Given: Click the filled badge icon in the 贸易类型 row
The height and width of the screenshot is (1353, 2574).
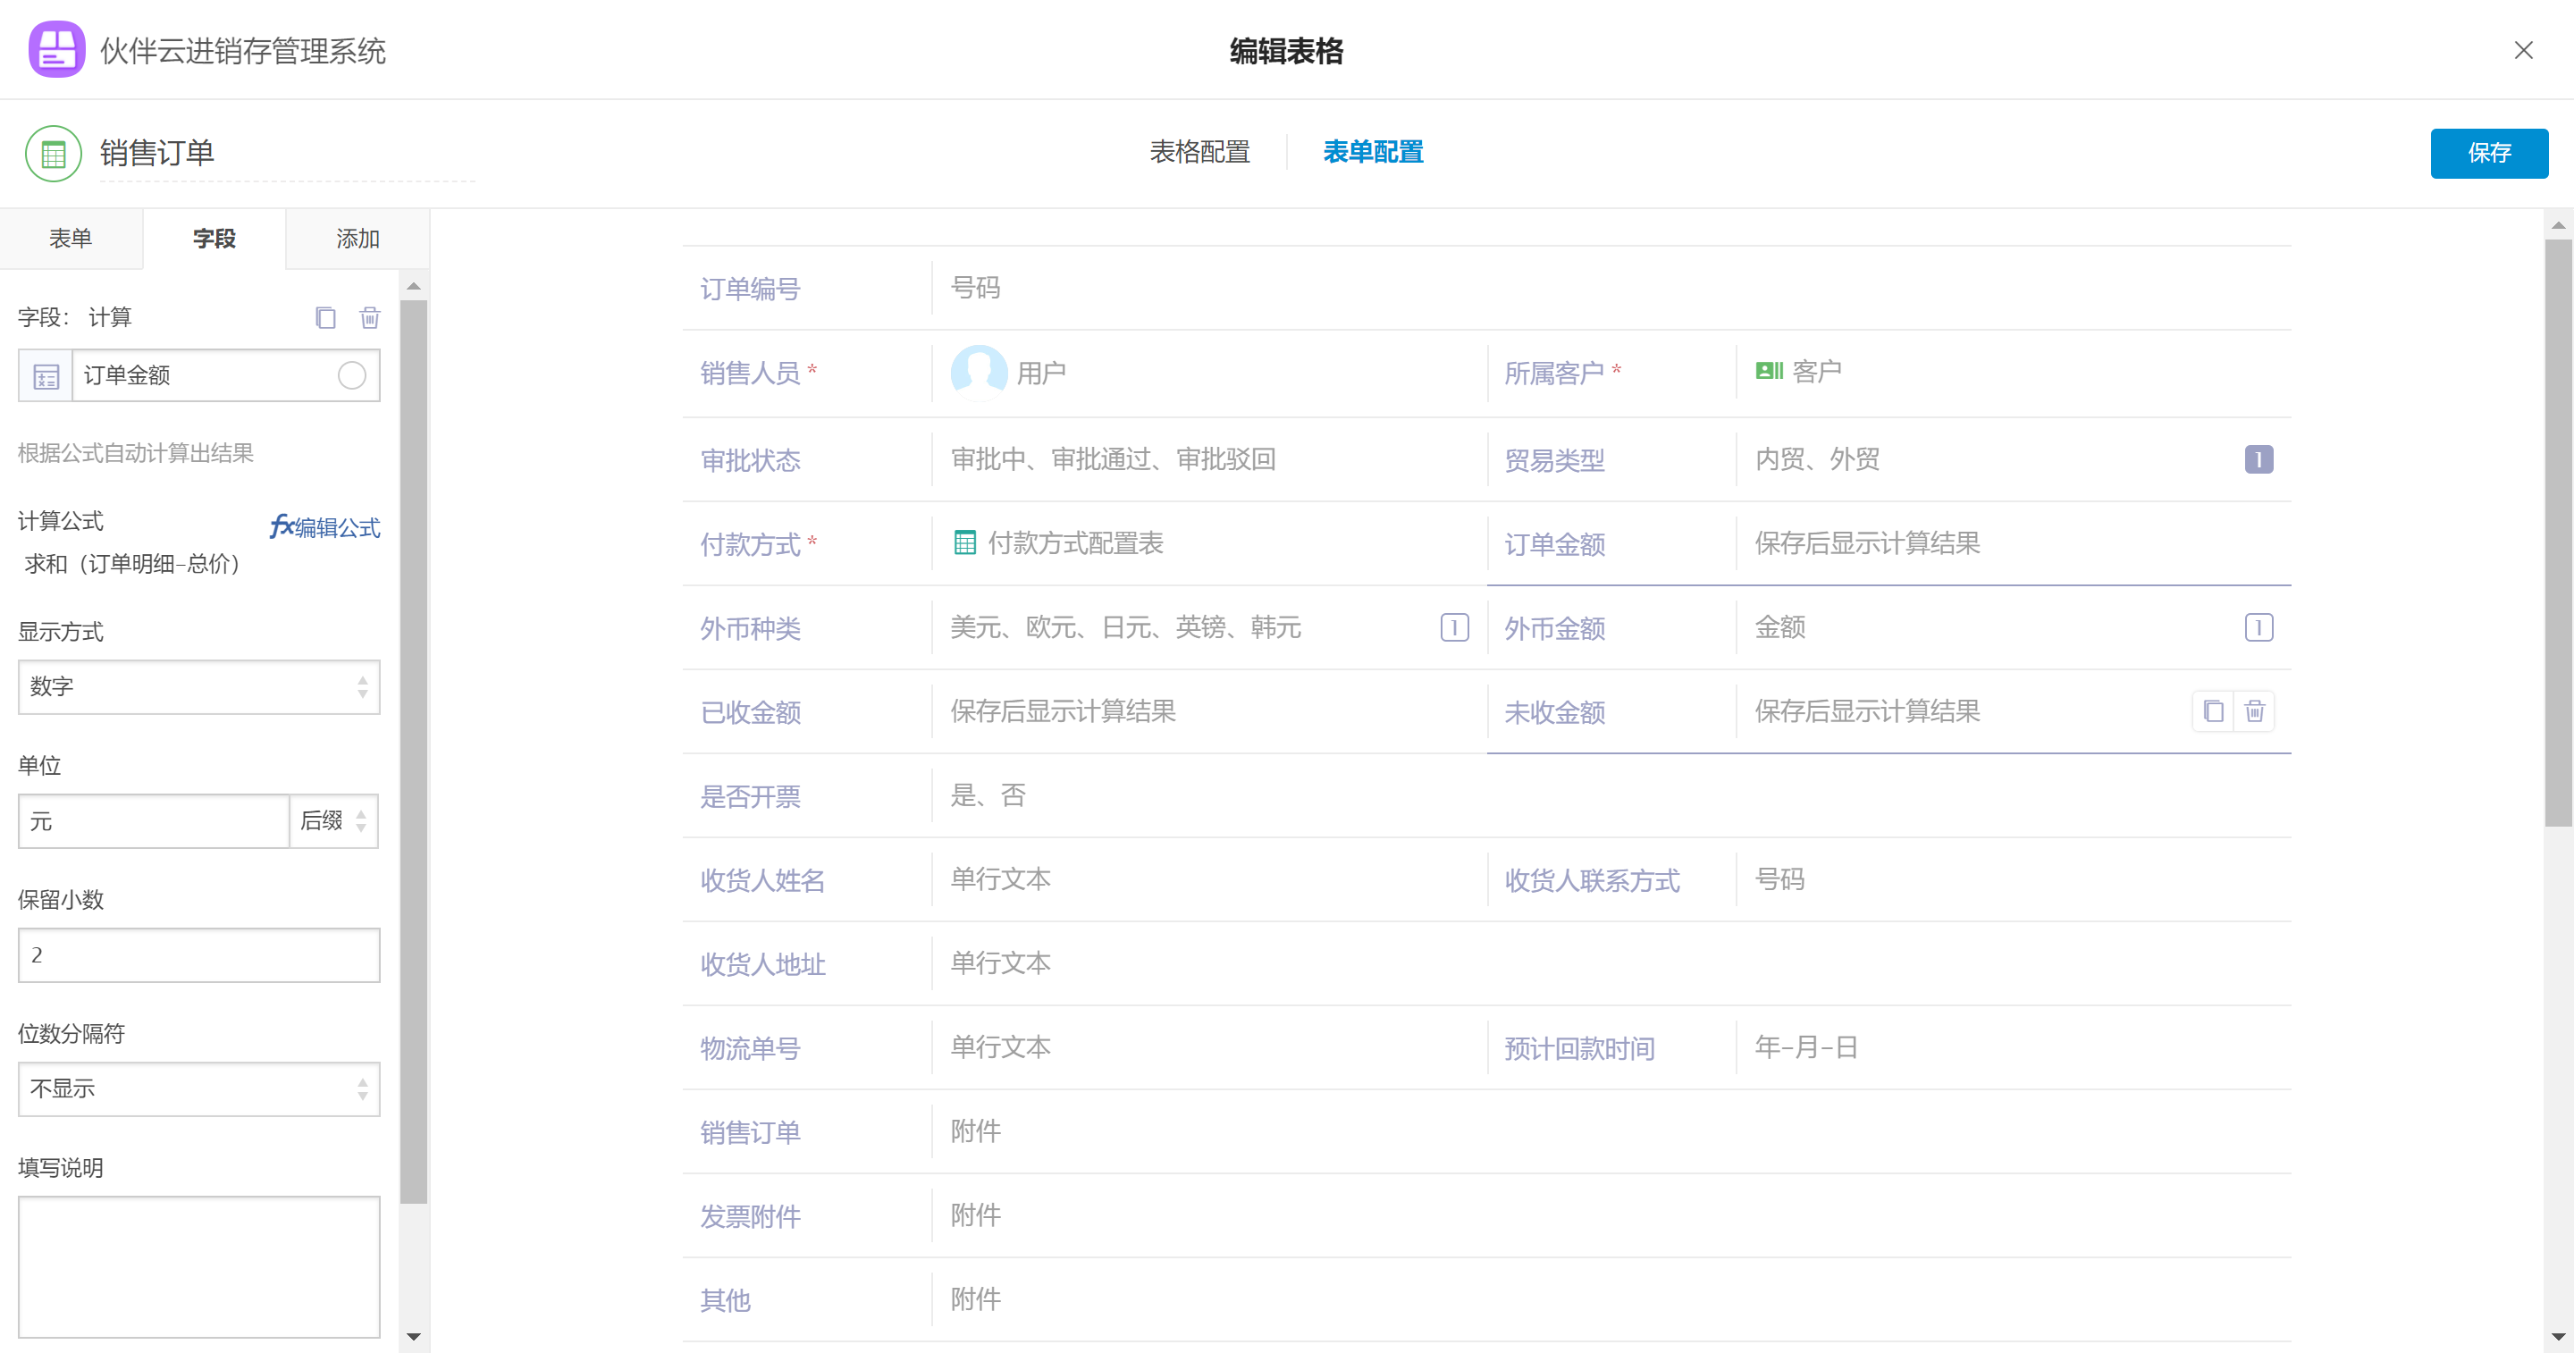Looking at the screenshot, I should click(x=2259, y=459).
